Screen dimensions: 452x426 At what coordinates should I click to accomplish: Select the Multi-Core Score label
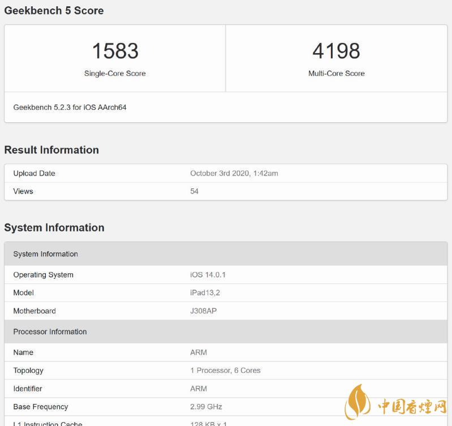(336, 74)
